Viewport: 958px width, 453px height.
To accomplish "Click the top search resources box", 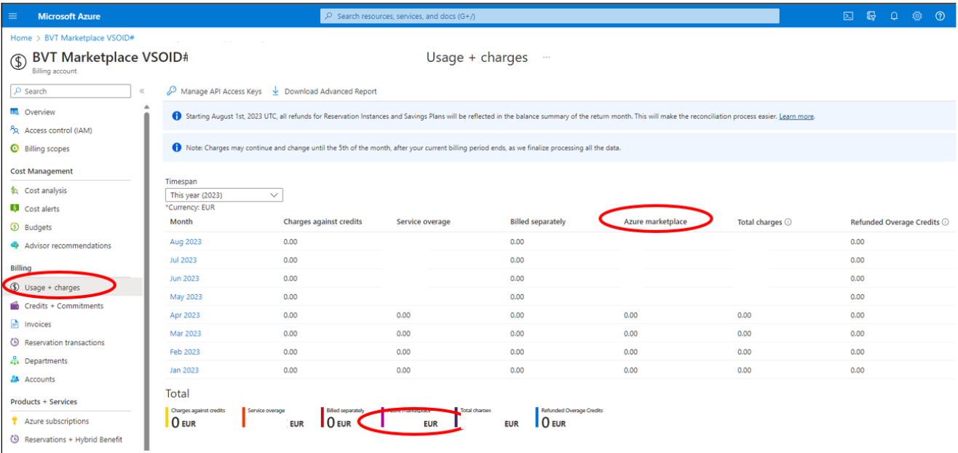I will (550, 16).
